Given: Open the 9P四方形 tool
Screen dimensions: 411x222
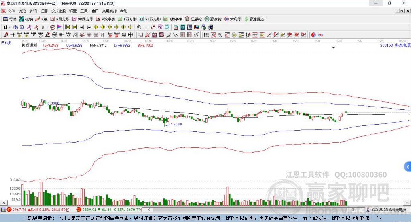Looking at the screenshot, I should (x=83, y=19).
